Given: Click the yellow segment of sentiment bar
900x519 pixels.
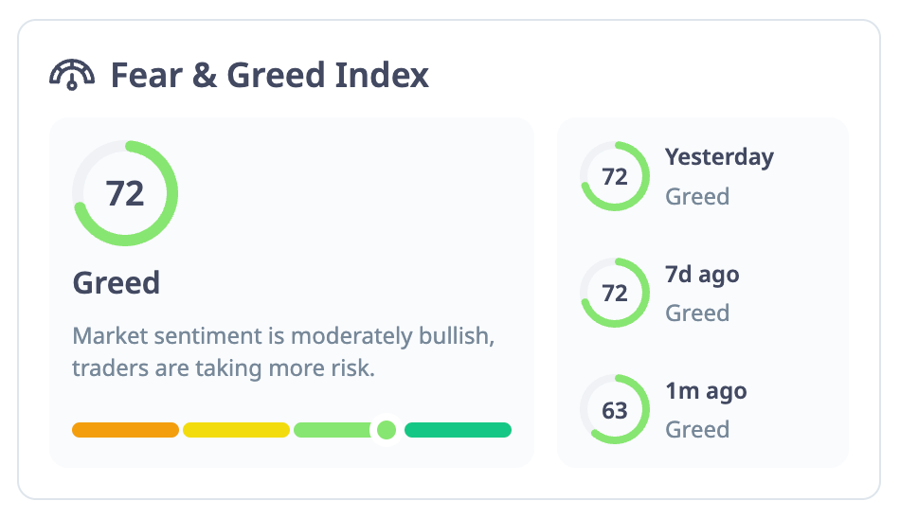Looking at the screenshot, I should (x=236, y=430).
